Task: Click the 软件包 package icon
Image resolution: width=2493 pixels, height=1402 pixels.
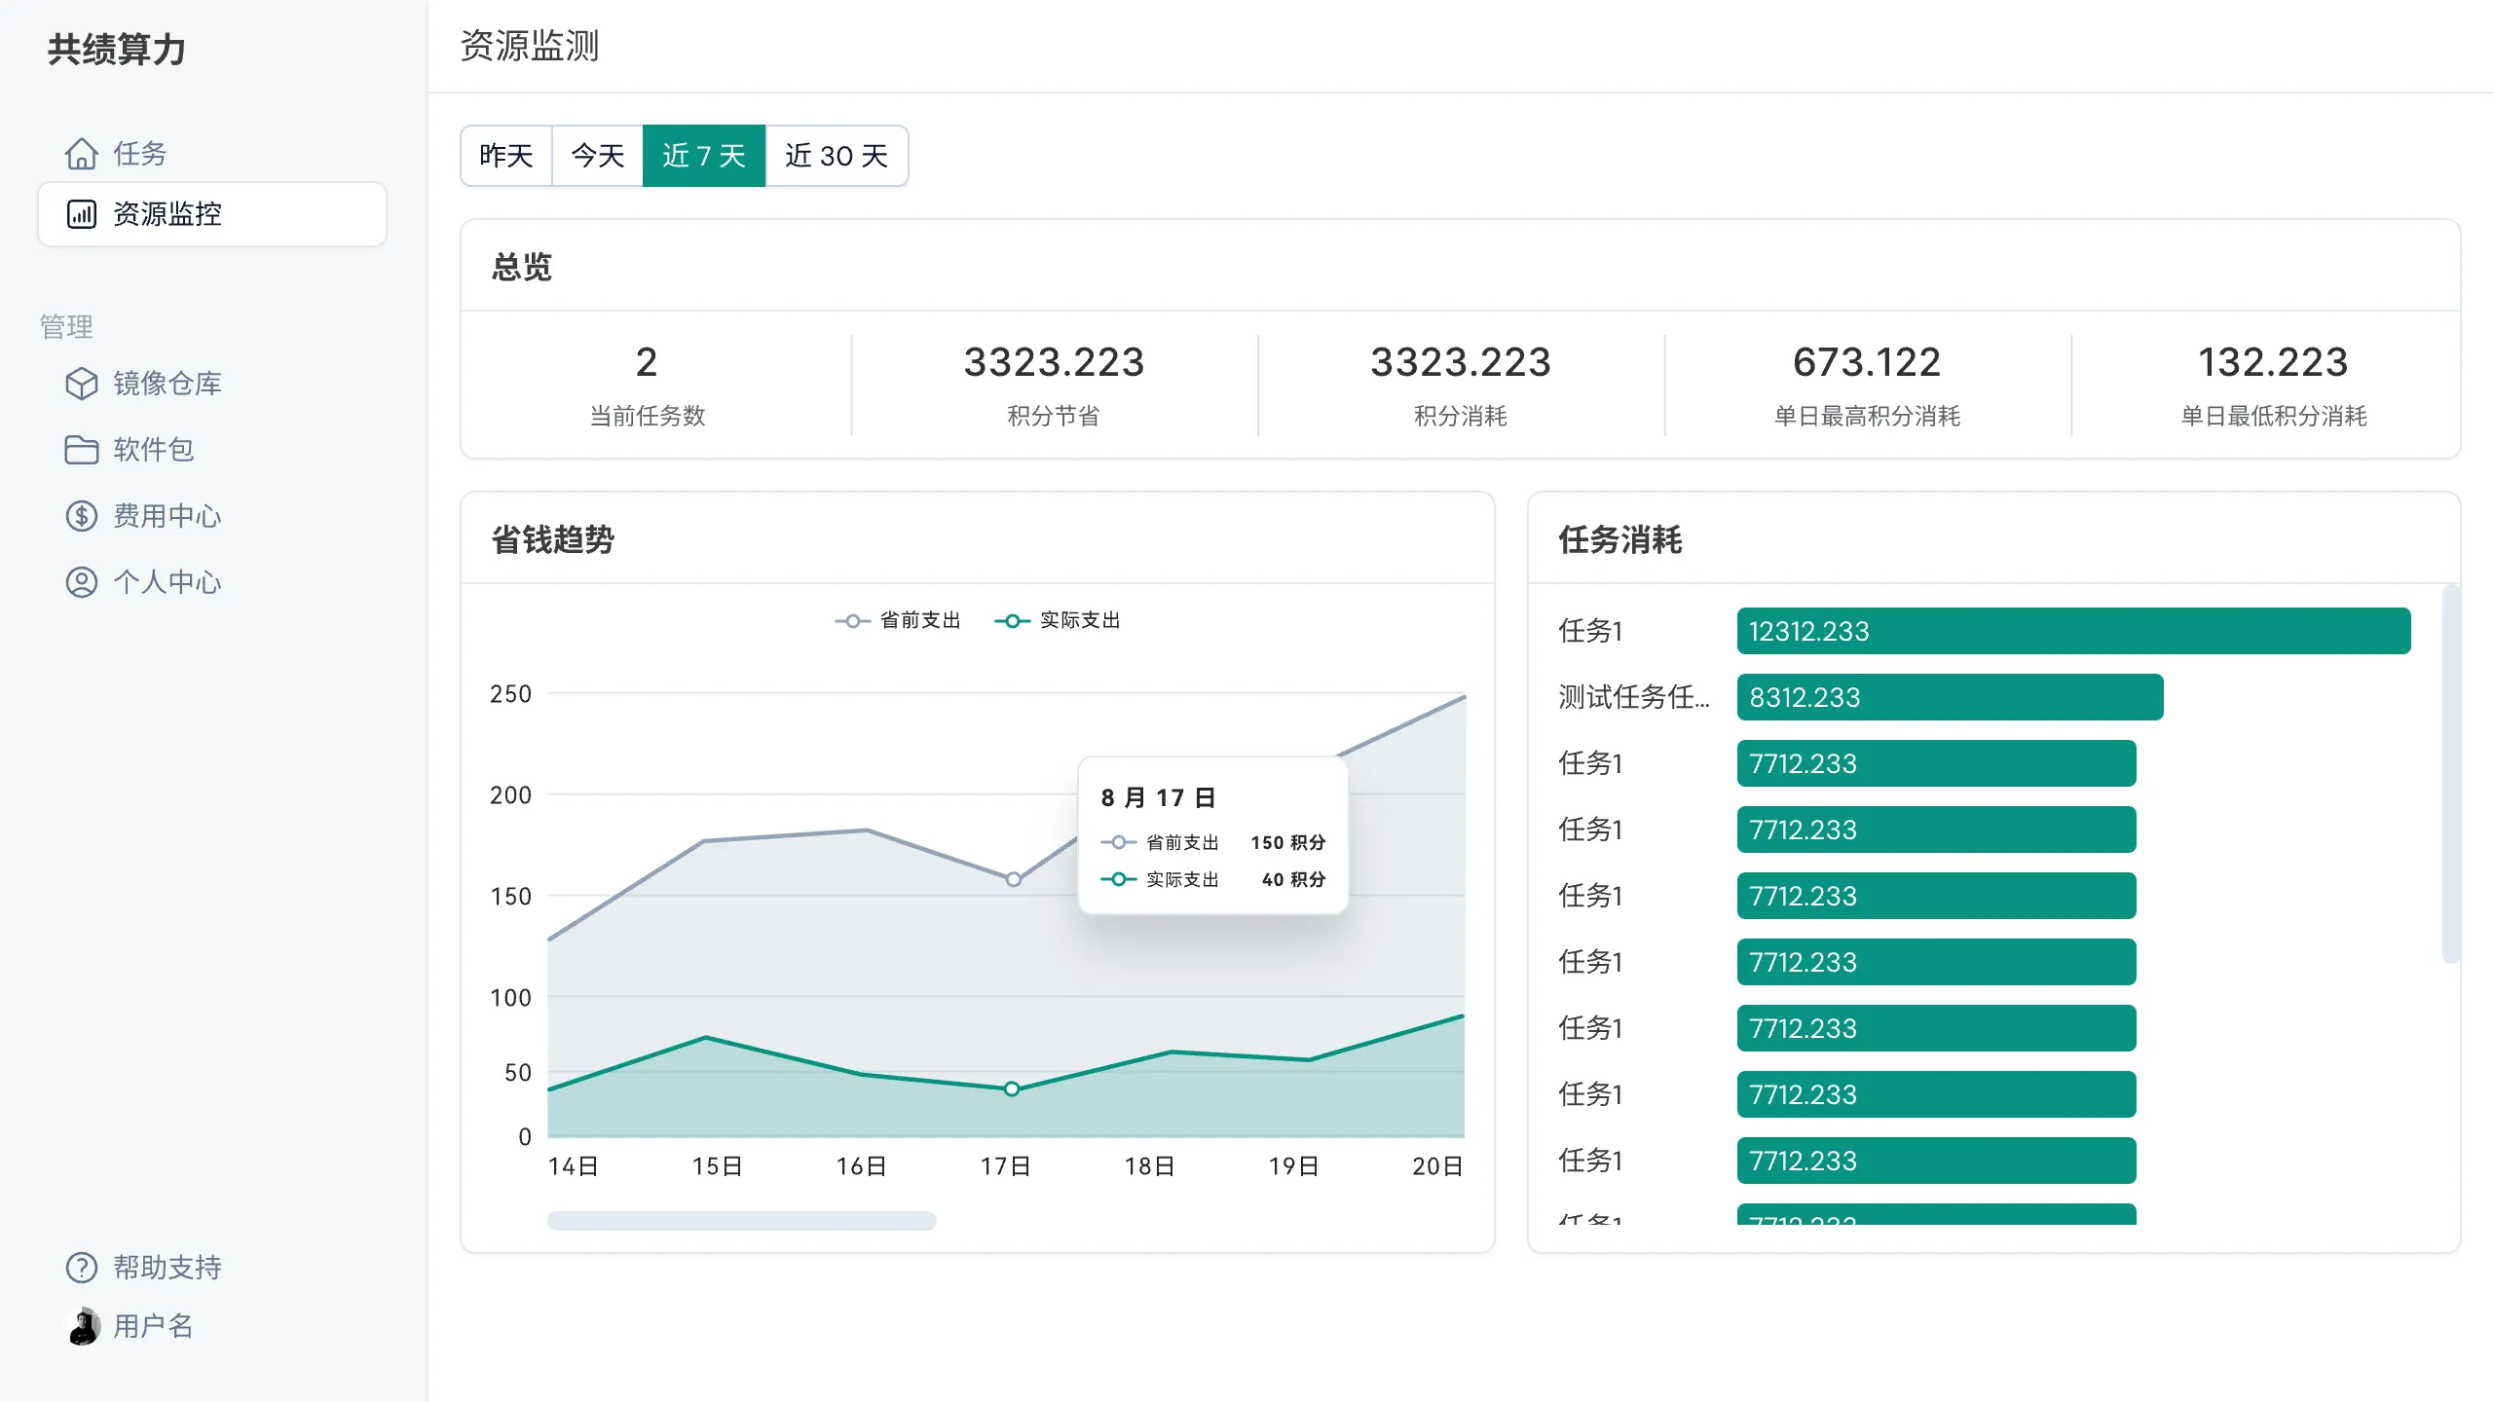Action: pos(81,449)
